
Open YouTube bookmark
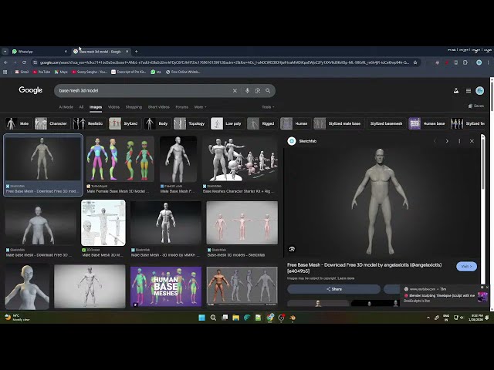tap(41, 72)
